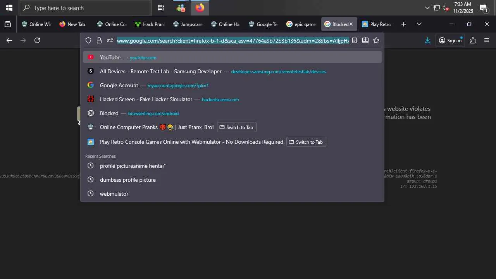Screen dimensions: 496x279
Task: Select the Blocked browserling.com/android suggestion
Action: click(x=232, y=113)
